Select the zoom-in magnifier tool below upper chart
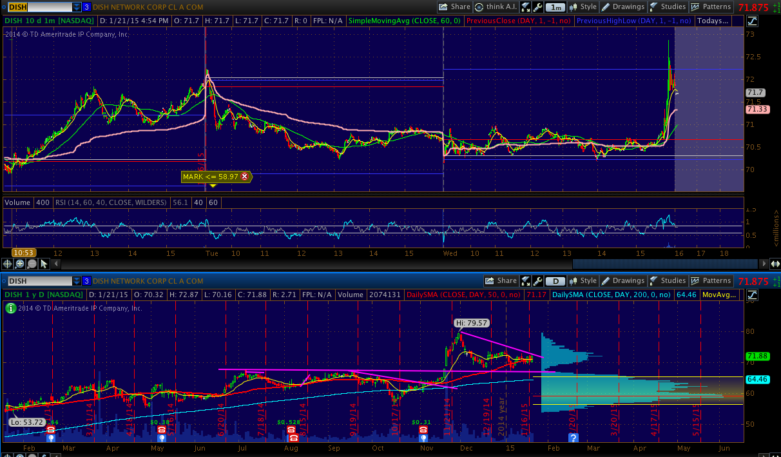The width and height of the screenshot is (781, 457). [20, 264]
